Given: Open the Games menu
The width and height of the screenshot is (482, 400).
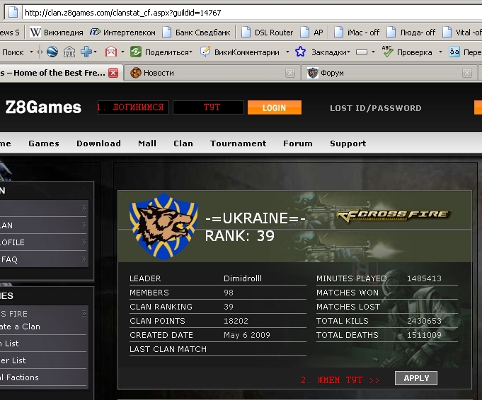Looking at the screenshot, I should 44,143.
